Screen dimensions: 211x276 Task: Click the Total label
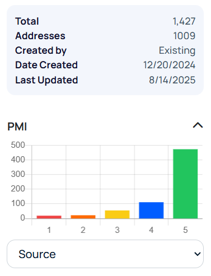(27, 21)
